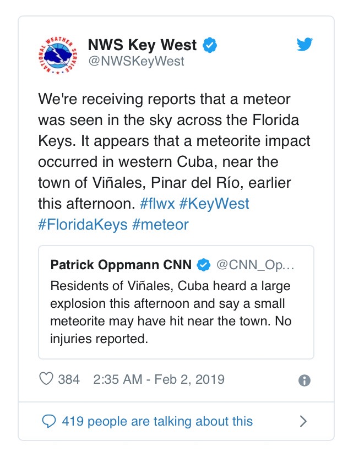Follow the #FloridaKeys hashtag link
The image size is (348, 457).
pyautogui.click(x=83, y=224)
